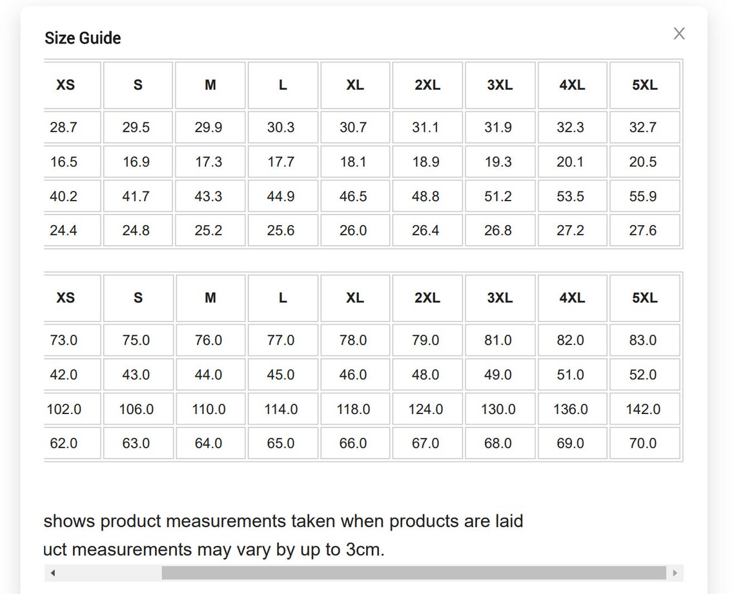Viewport: 736px width, 594px height.
Task: Click the right scrollbar arrow
Action: [x=675, y=573]
